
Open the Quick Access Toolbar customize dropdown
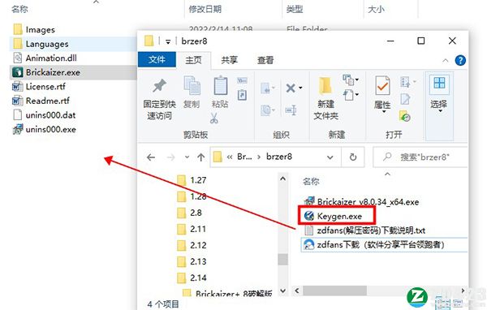coord(168,41)
